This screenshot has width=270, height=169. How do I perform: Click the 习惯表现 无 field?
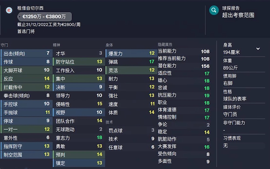[244, 142]
